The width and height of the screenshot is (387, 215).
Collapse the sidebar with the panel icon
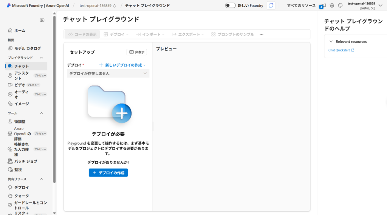[42, 20]
